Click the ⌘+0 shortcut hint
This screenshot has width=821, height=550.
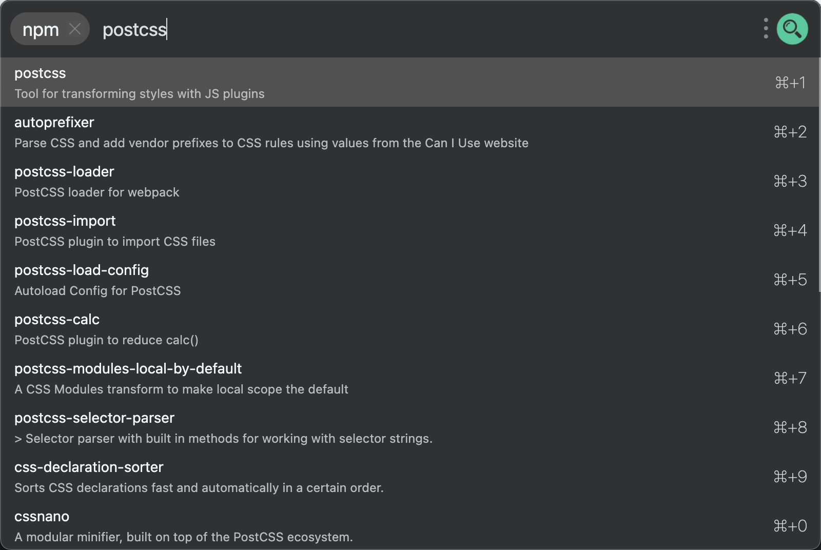tap(790, 526)
